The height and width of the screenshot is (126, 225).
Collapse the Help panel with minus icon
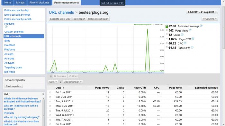[x=43, y=94]
